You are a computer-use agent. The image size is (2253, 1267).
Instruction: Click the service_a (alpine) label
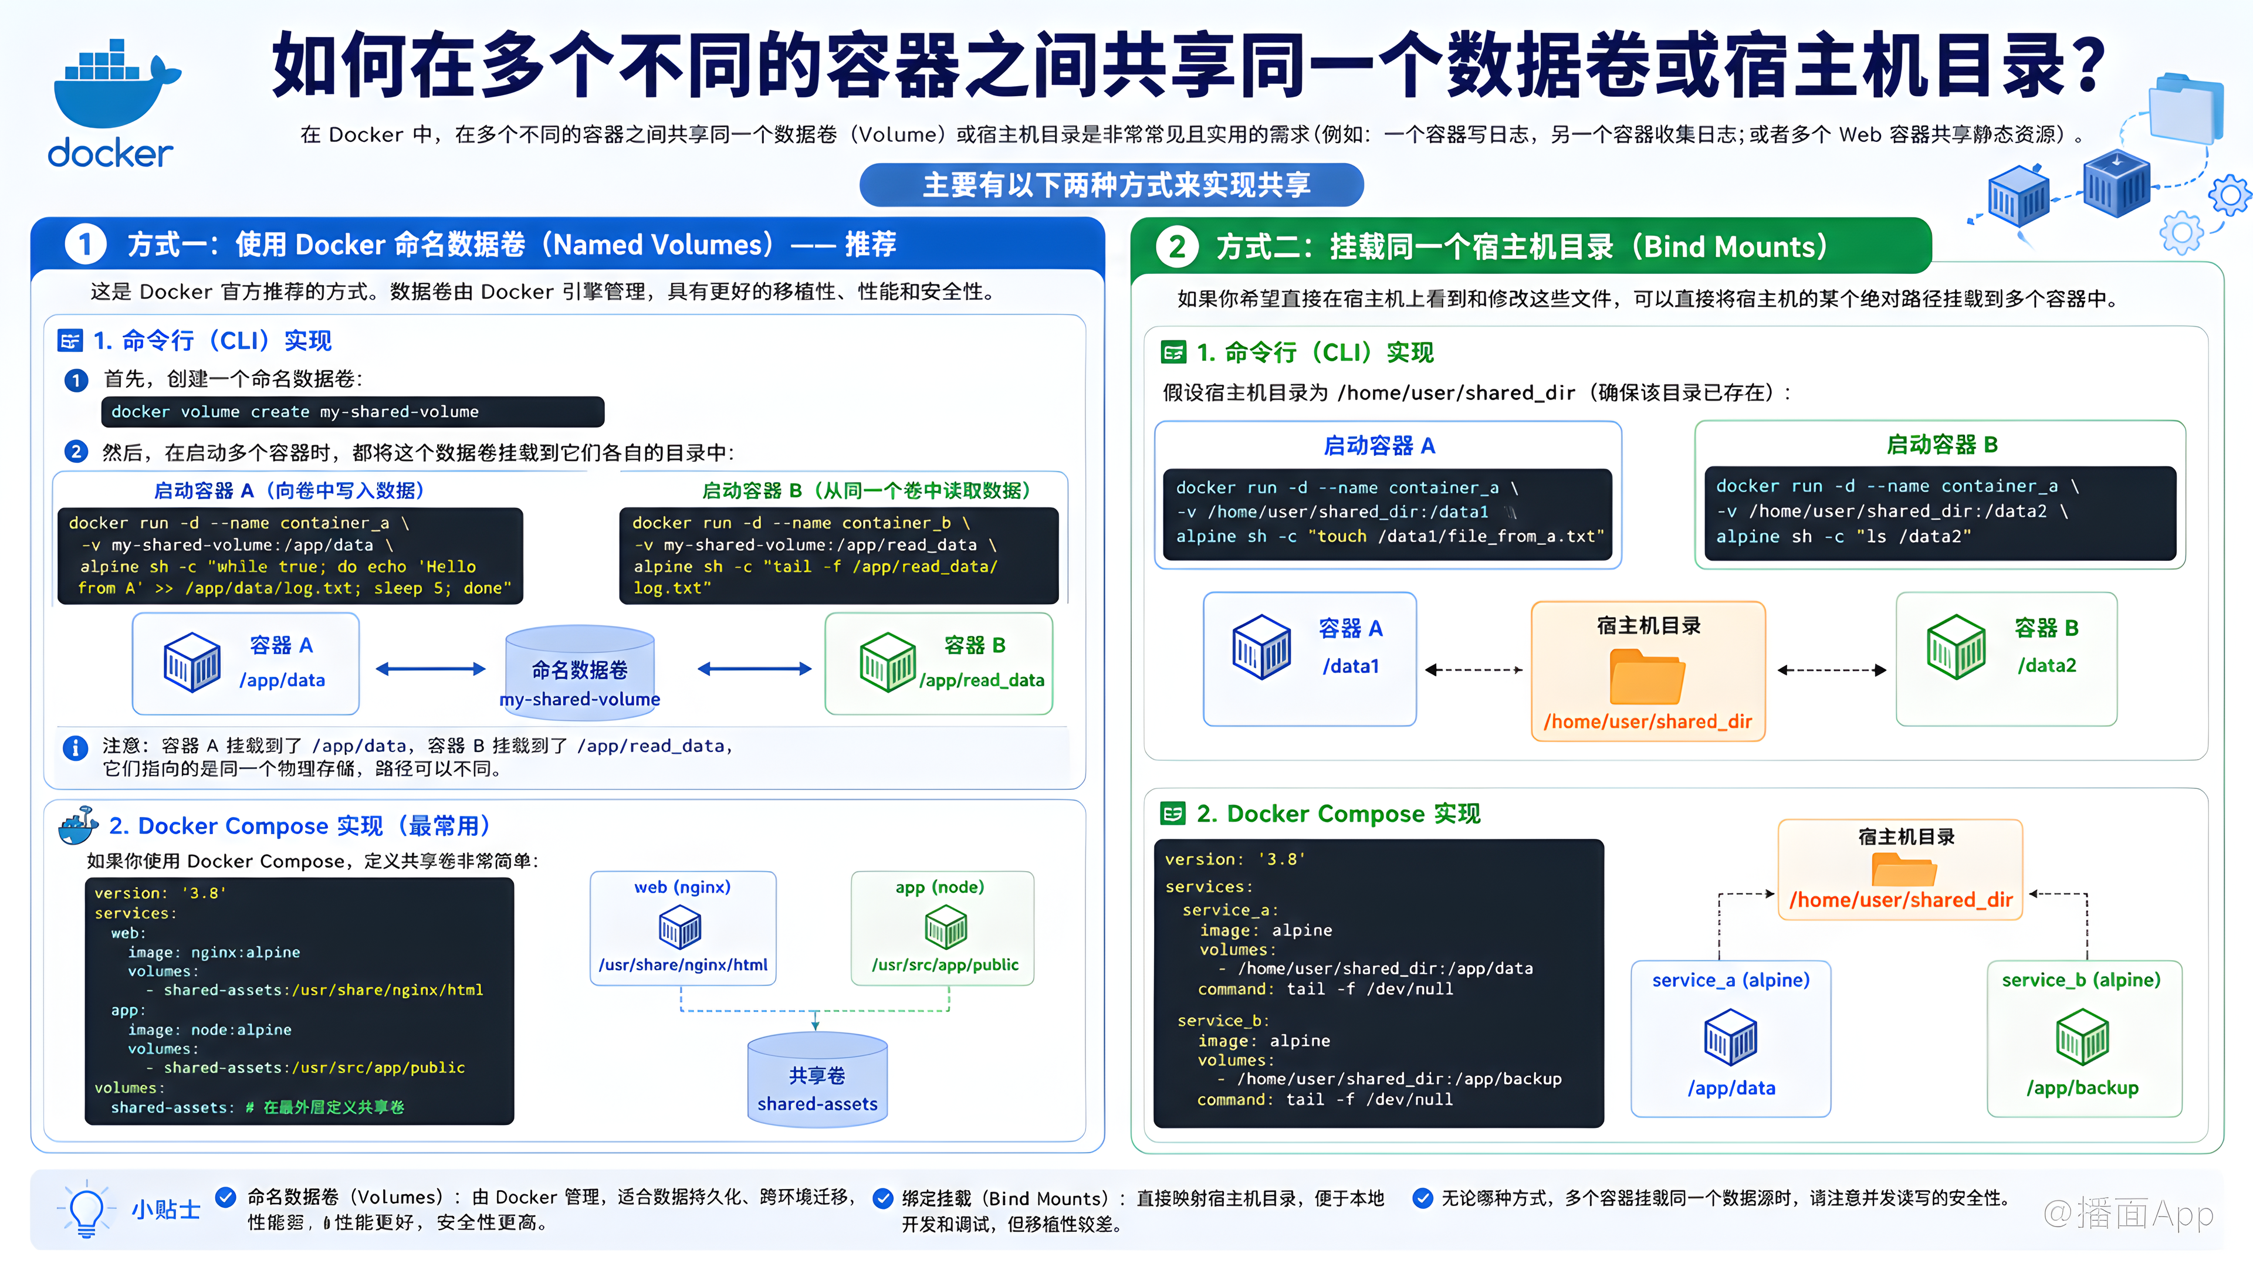pos(1731,980)
